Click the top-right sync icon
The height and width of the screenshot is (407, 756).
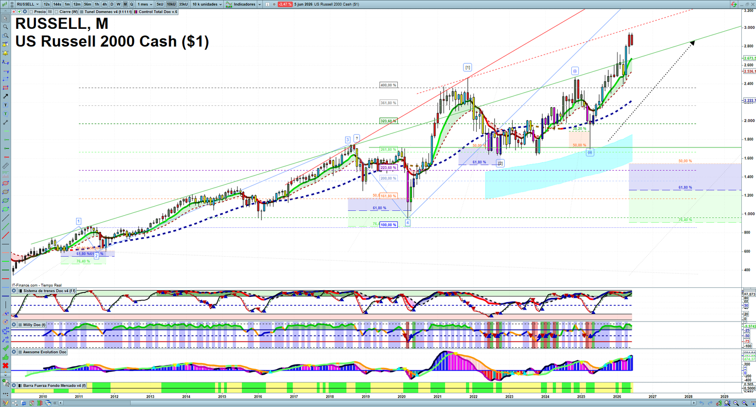[x=734, y=4]
